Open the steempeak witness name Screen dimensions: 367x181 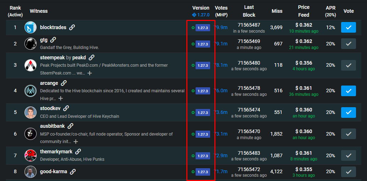53,57
